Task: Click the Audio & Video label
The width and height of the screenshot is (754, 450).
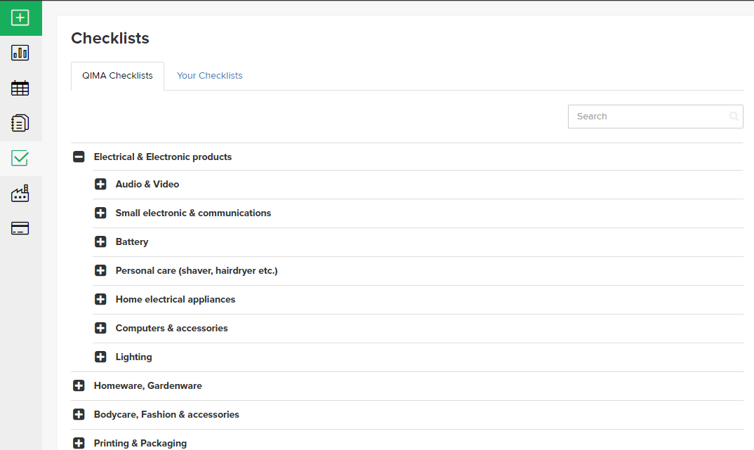Action: point(147,184)
